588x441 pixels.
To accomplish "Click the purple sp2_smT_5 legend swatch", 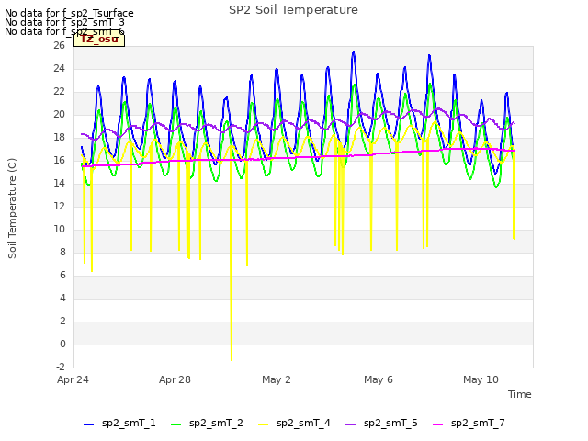I will (x=350, y=424).
